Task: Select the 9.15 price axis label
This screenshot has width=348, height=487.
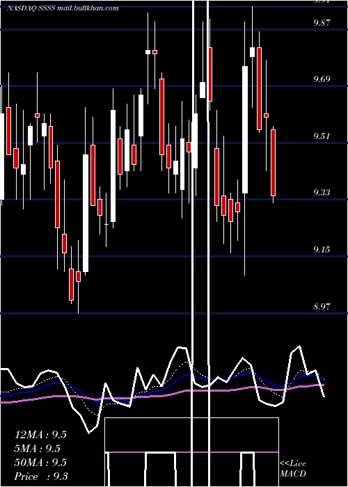Action: click(322, 249)
